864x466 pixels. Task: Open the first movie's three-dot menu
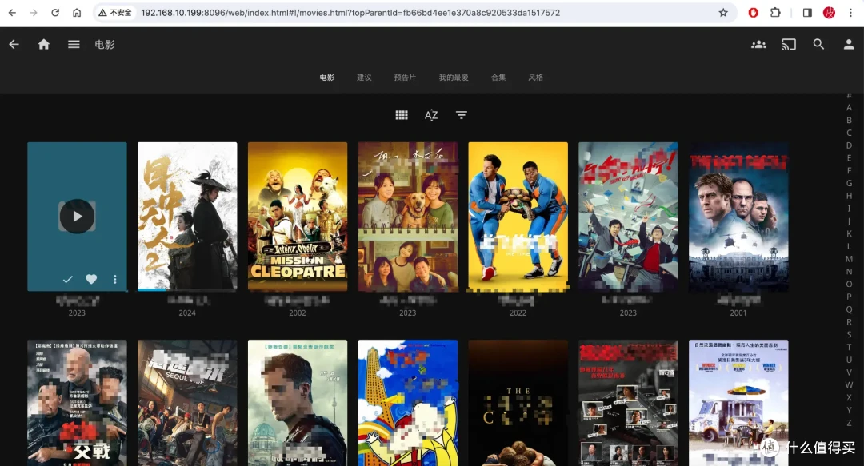[x=115, y=279]
